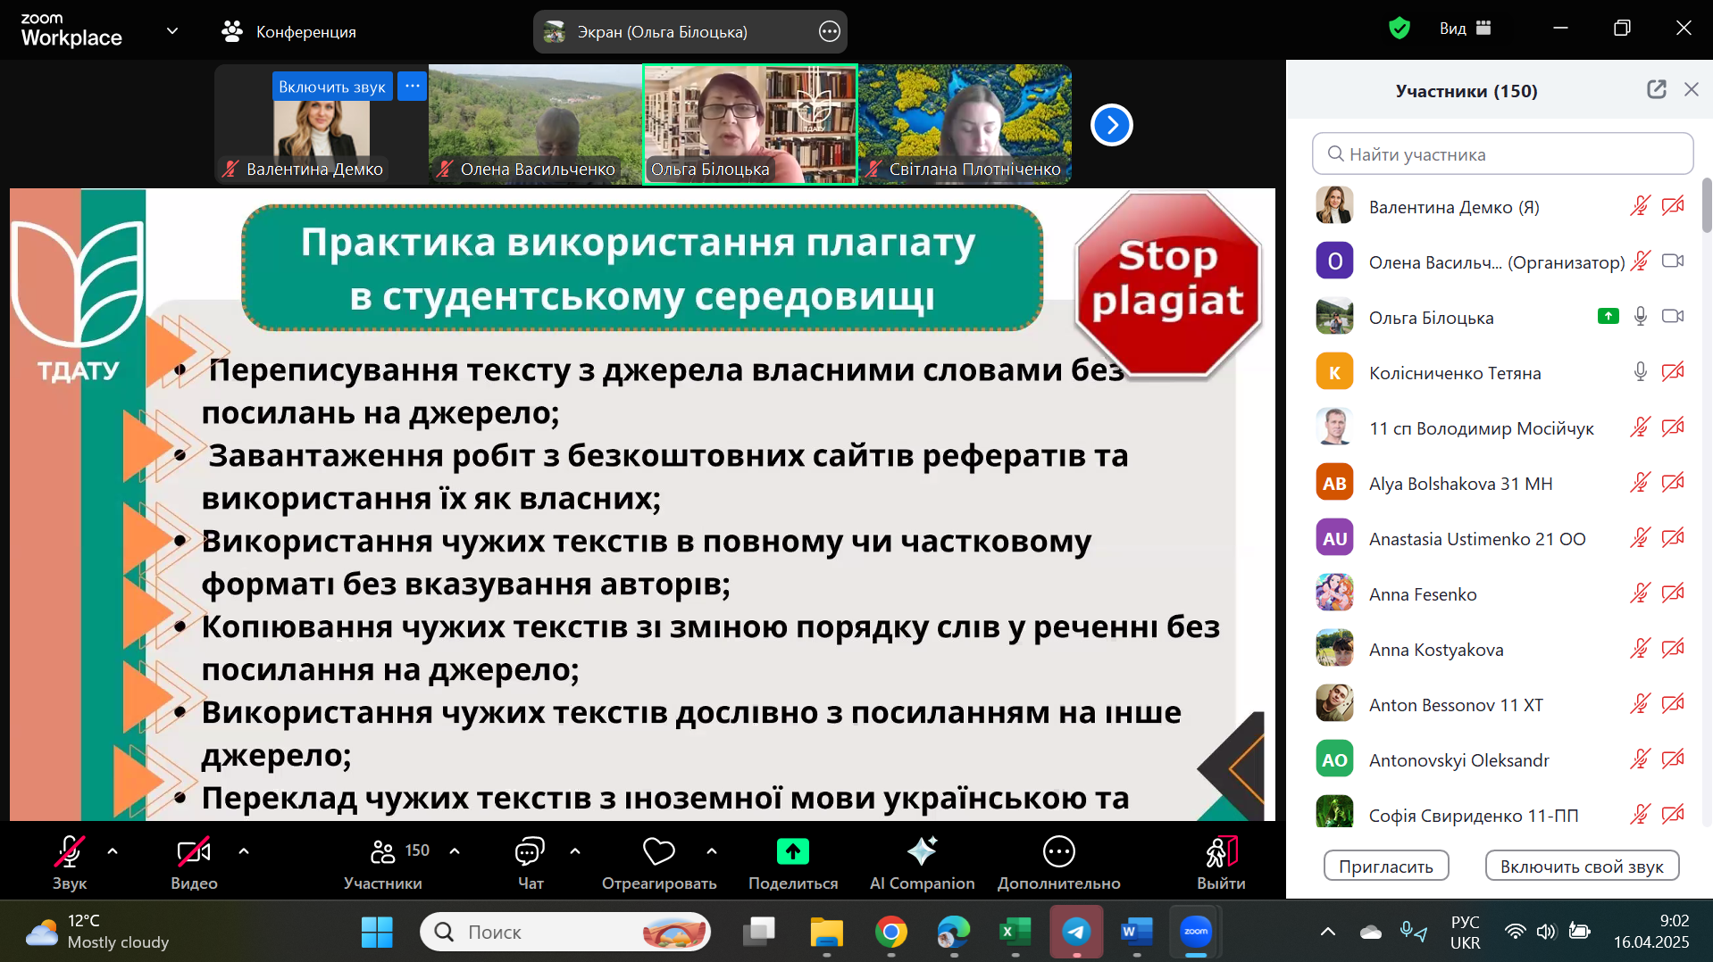1713x962 pixels.
Task: Expand video options arrow next to Видео
Action: (x=244, y=851)
